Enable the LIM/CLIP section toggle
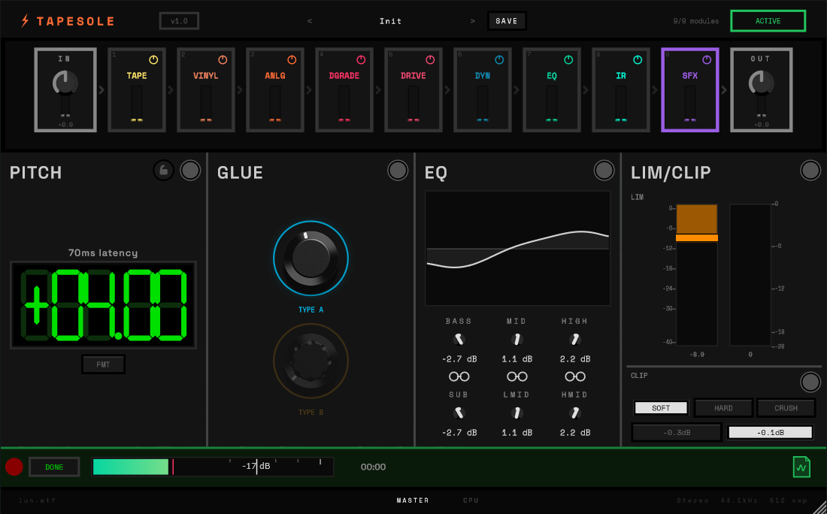Image resolution: width=827 pixels, height=514 pixels. pyautogui.click(x=810, y=171)
